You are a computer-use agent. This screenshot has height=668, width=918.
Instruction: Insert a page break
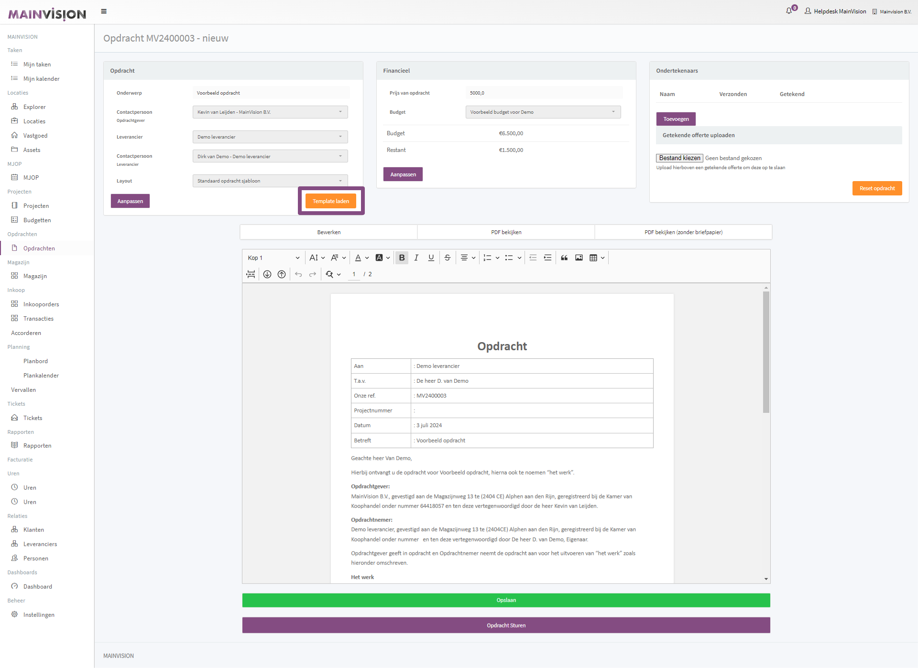click(251, 274)
